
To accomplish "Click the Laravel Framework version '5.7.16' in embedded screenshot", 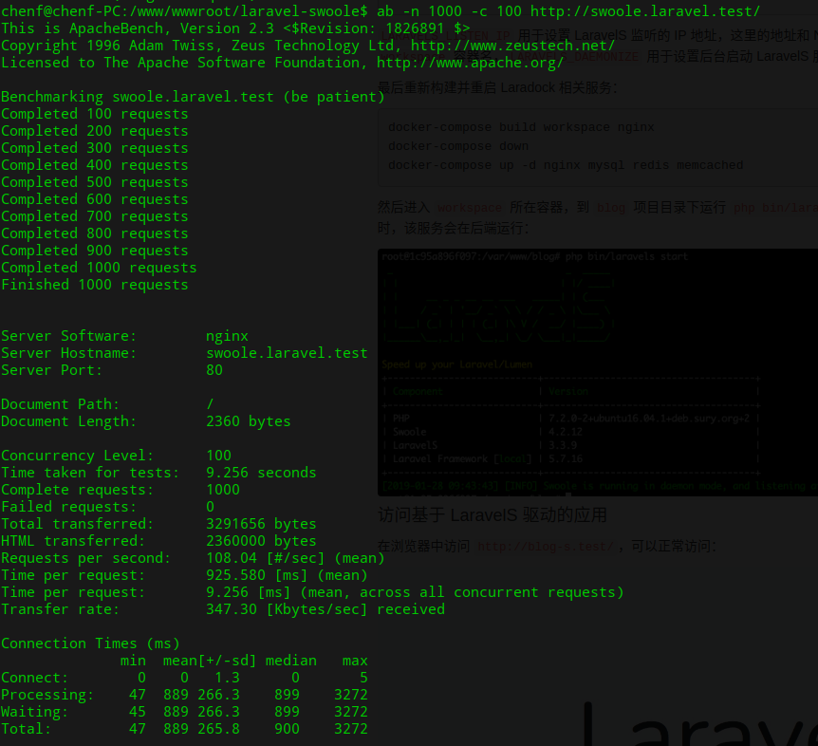I will tap(565, 459).
